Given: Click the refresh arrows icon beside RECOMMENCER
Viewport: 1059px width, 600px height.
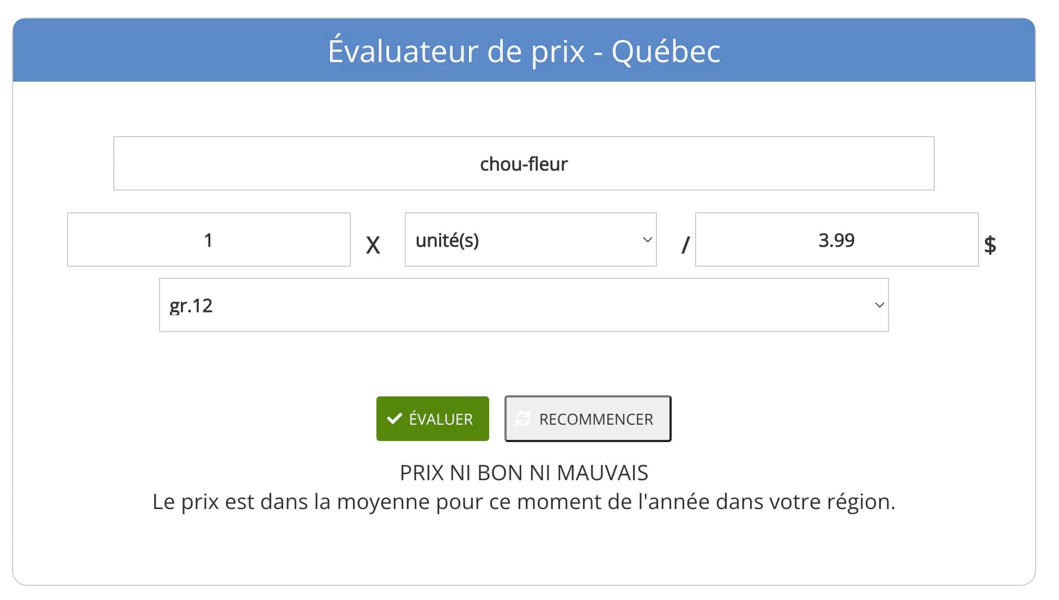Looking at the screenshot, I should [523, 419].
